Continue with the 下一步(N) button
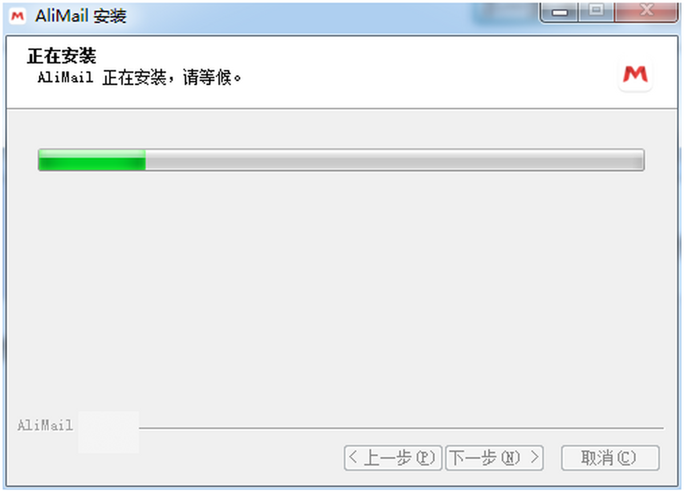 (494, 457)
